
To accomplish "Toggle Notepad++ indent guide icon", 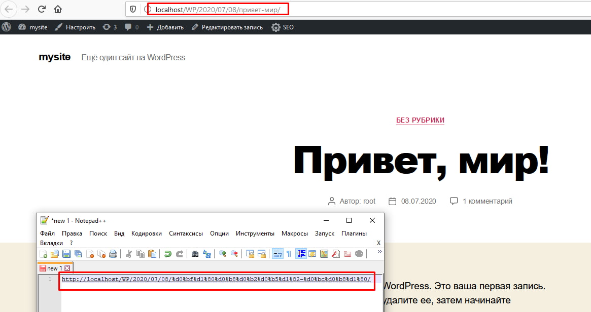I will tap(301, 254).
